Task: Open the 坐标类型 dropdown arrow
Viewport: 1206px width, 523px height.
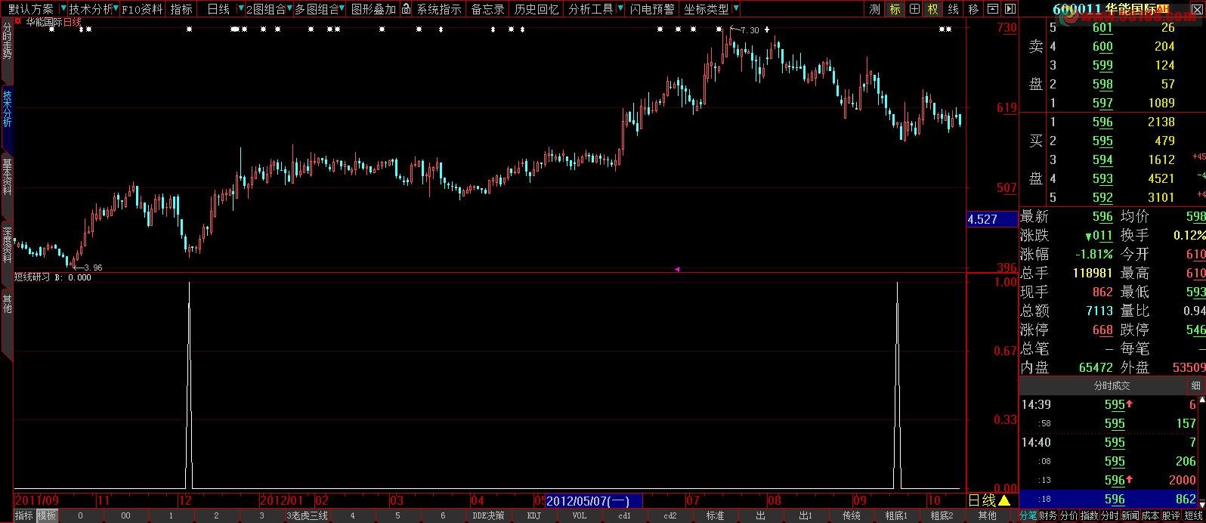Action: coord(736,9)
